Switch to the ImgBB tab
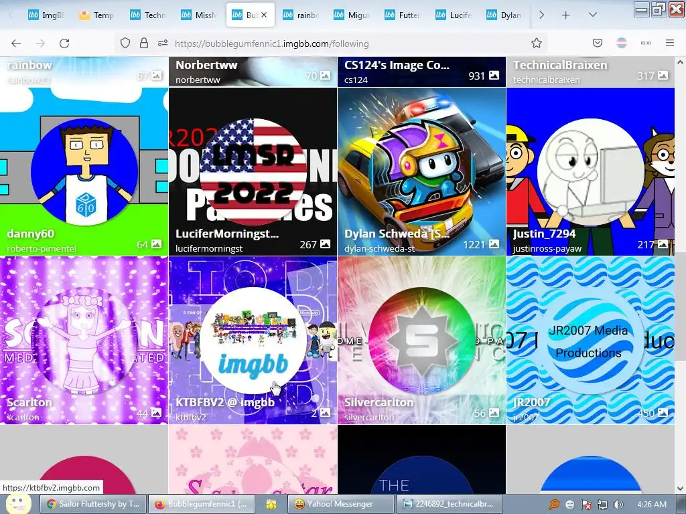 click(46, 15)
